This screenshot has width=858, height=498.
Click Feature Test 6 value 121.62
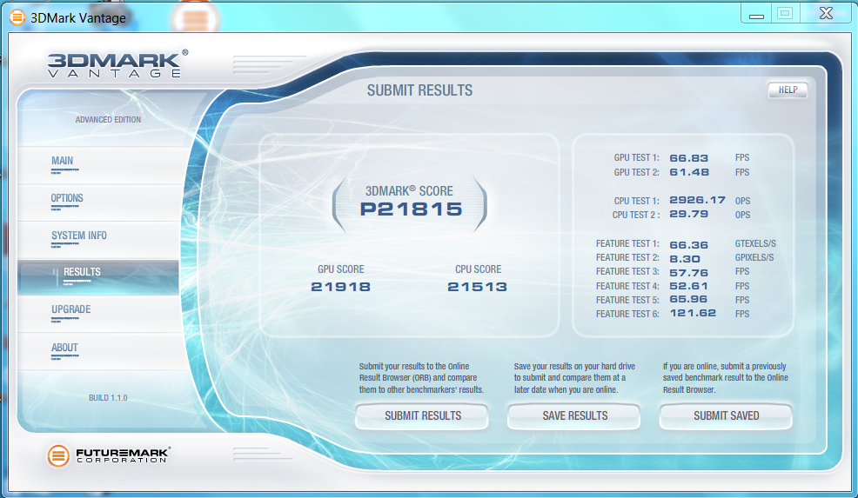(x=693, y=313)
